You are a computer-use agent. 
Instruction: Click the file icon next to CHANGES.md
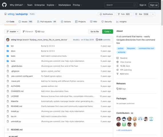pyautogui.click(x=8, y=91)
